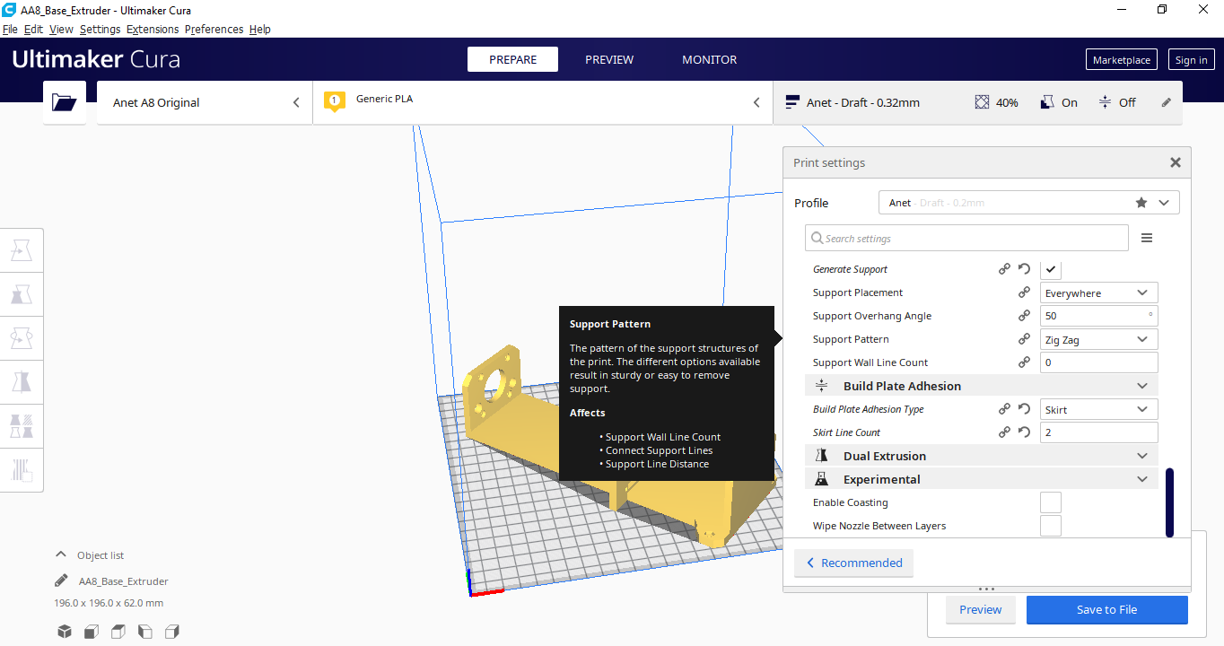Screen dimensions: 1224x646
Task: Click link icon for Support Placement
Action: [x=1024, y=292]
